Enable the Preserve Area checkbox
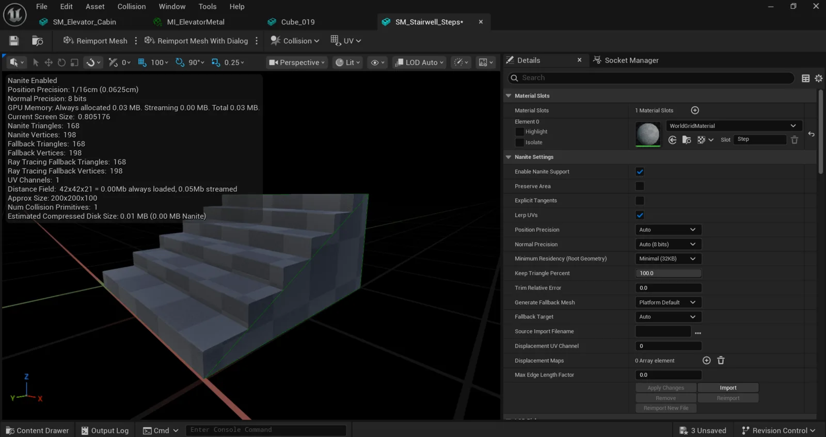 pos(640,186)
